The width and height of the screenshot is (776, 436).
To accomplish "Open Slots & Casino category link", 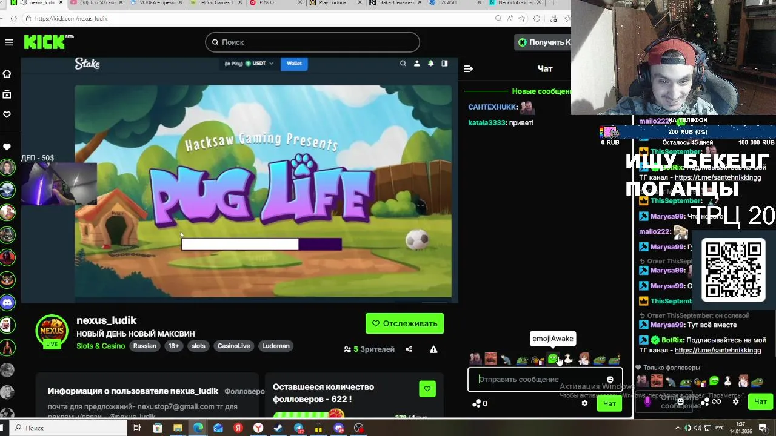I will pyautogui.click(x=101, y=346).
